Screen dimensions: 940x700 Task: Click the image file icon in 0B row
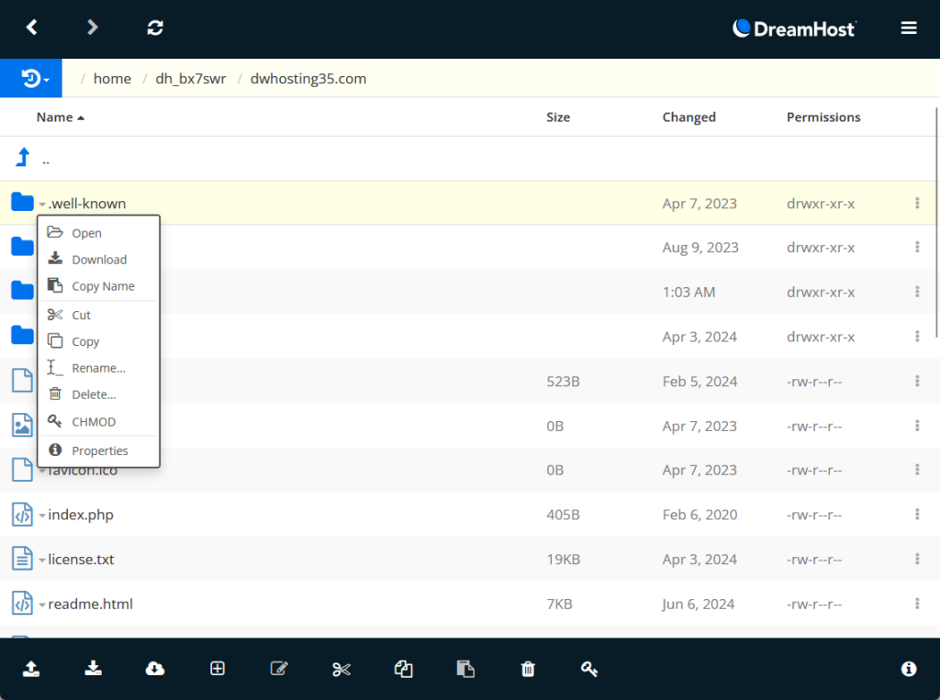pyautogui.click(x=22, y=426)
